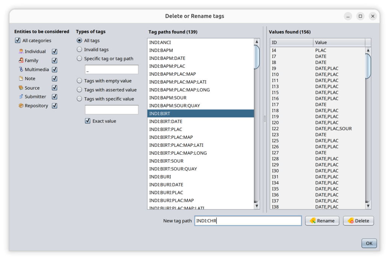Toggle the Exact value checkbox
Image resolution: width=389 pixels, height=260 pixels.
coord(88,121)
